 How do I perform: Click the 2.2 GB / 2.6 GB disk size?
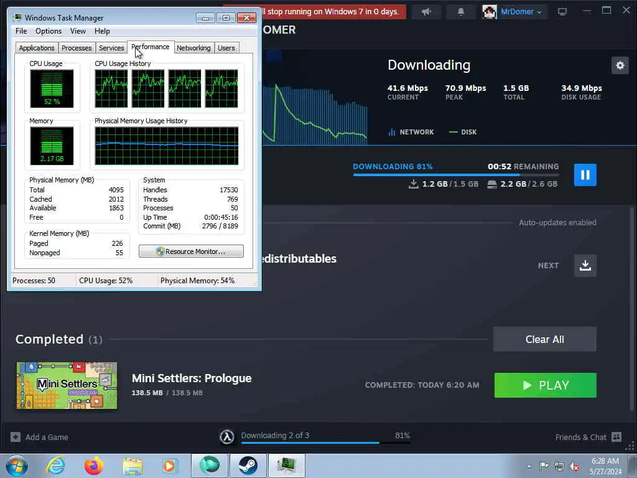click(522, 184)
